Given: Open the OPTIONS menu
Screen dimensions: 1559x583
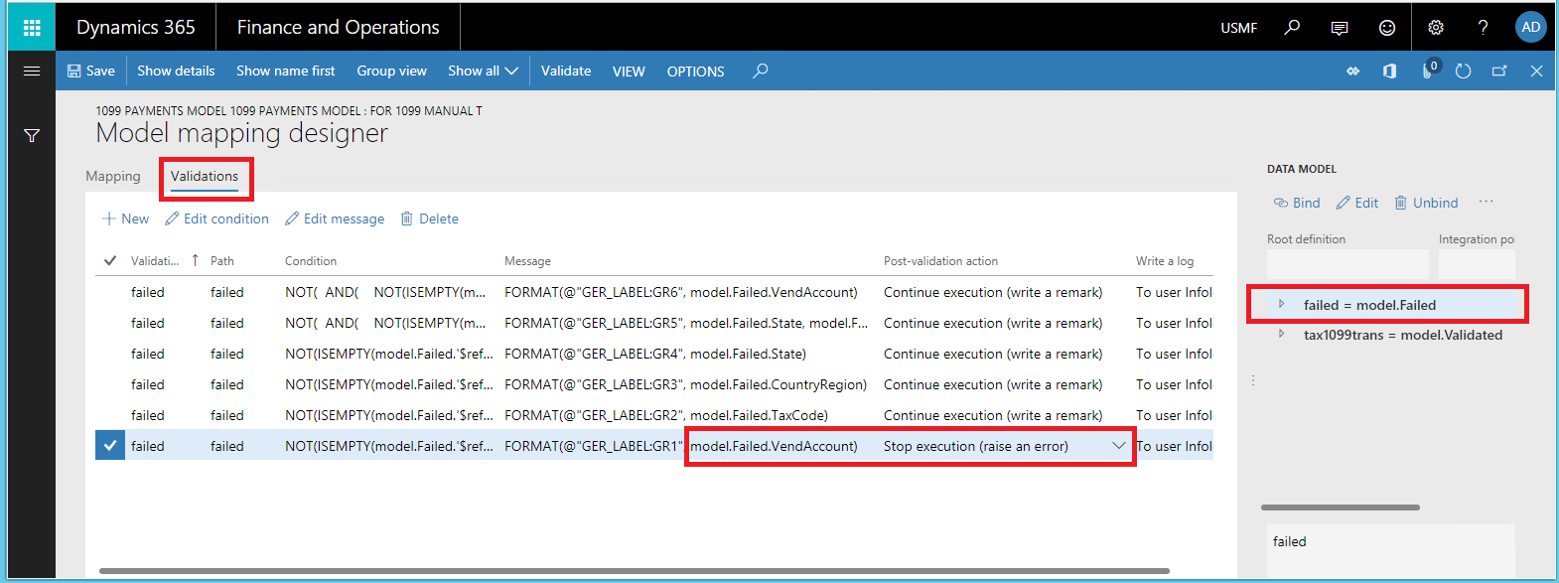Looking at the screenshot, I should (x=695, y=72).
